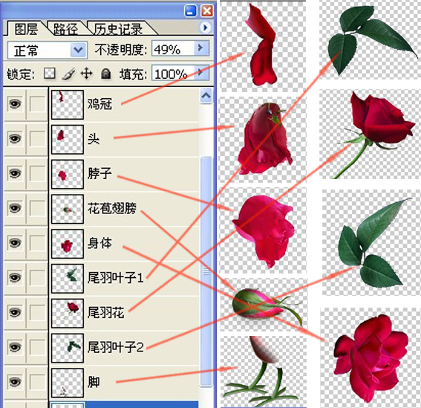Click the layer list scroll up arrow
This screenshot has height=408, width=421.
(206, 96)
